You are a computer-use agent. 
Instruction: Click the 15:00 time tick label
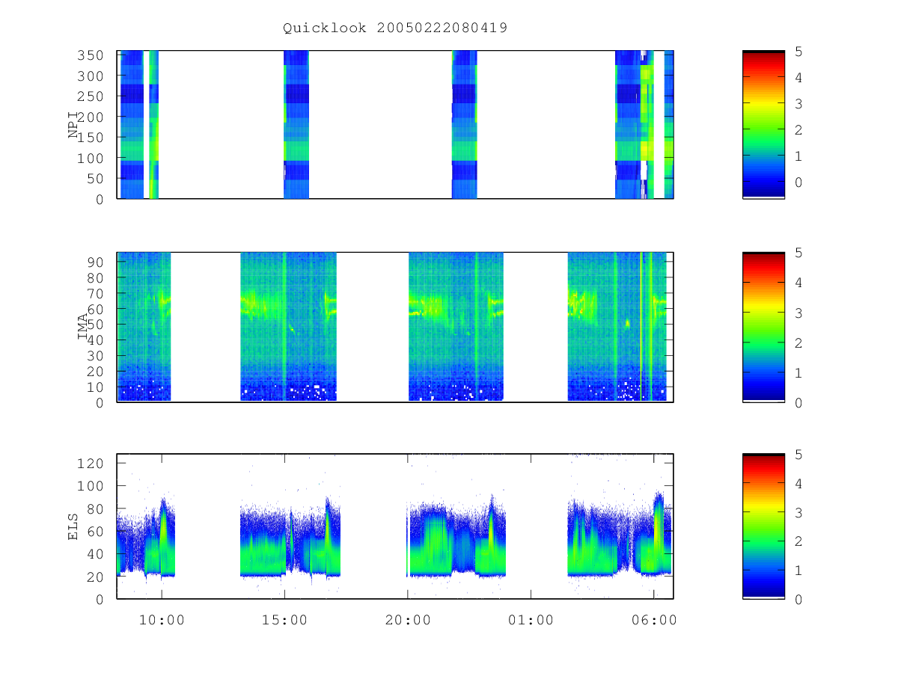(x=285, y=620)
